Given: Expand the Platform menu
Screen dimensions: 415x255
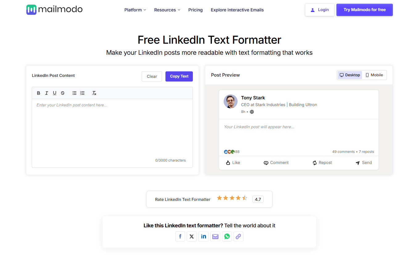Looking at the screenshot, I should coord(135,10).
